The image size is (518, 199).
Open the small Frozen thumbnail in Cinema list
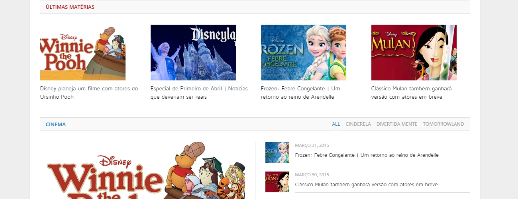(x=277, y=152)
